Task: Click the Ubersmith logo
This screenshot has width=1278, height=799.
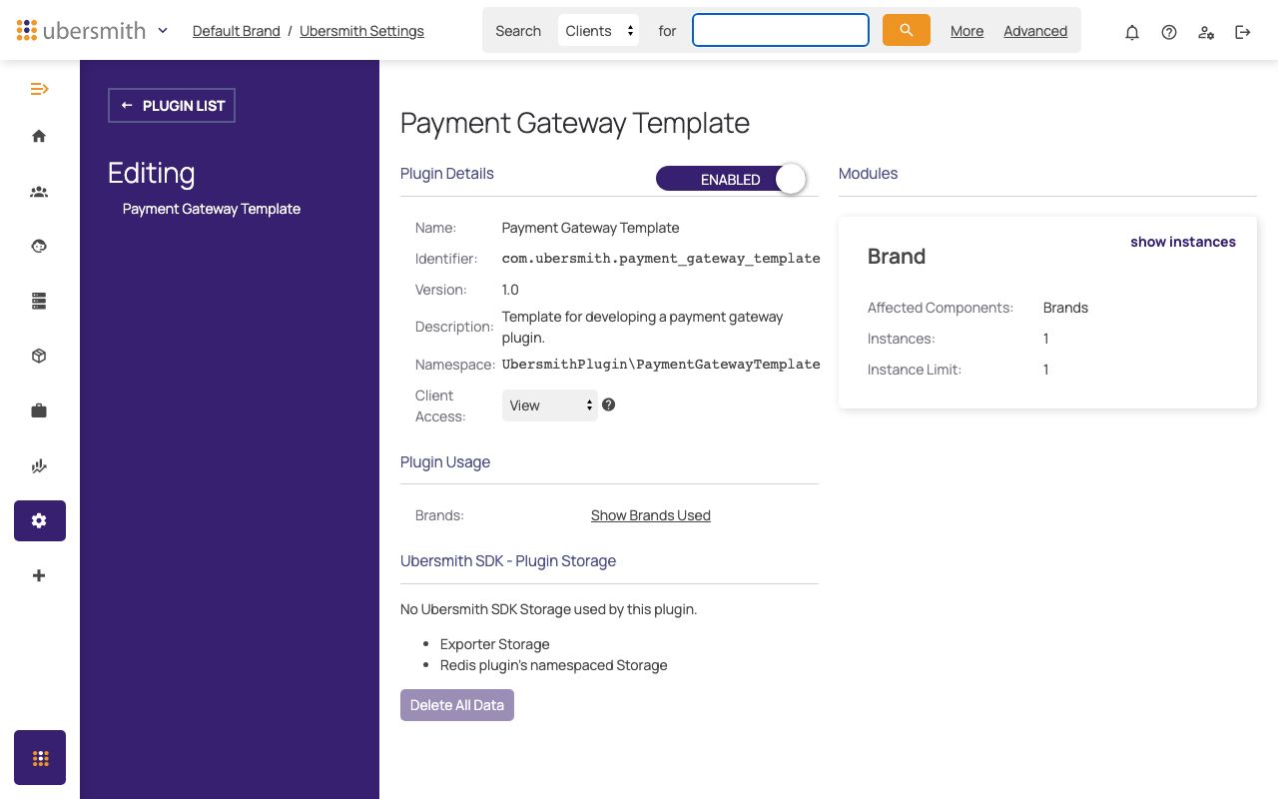Action: (x=81, y=30)
